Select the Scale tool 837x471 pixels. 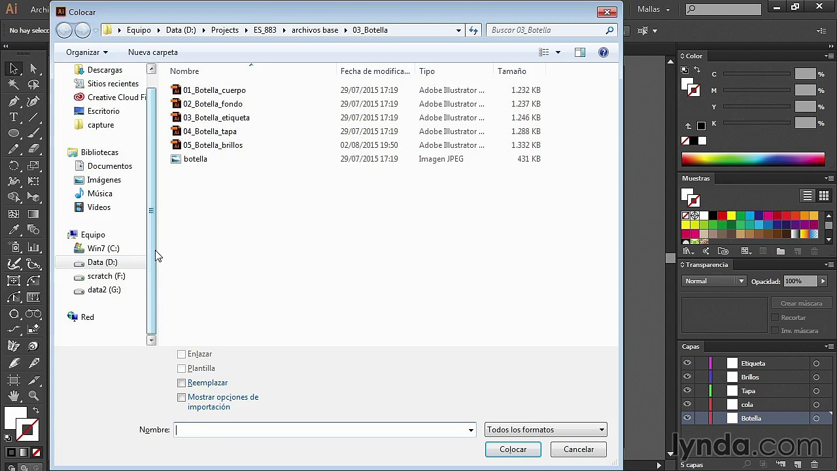point(34,166)
